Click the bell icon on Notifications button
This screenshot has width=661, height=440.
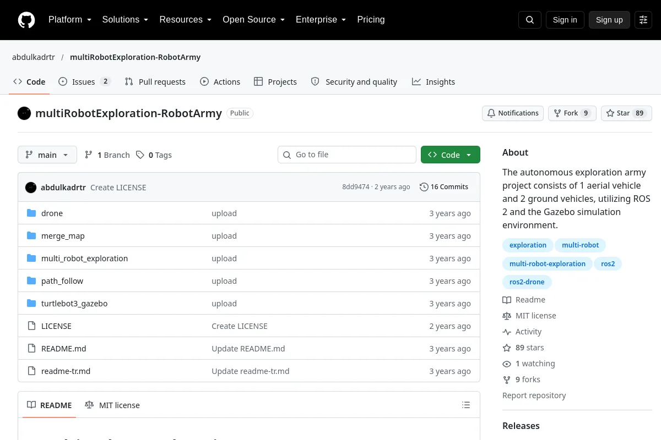[x=491, y=113]
